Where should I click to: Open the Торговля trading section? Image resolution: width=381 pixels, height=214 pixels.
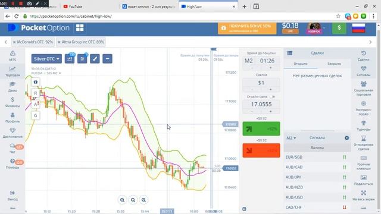[13, 71]
